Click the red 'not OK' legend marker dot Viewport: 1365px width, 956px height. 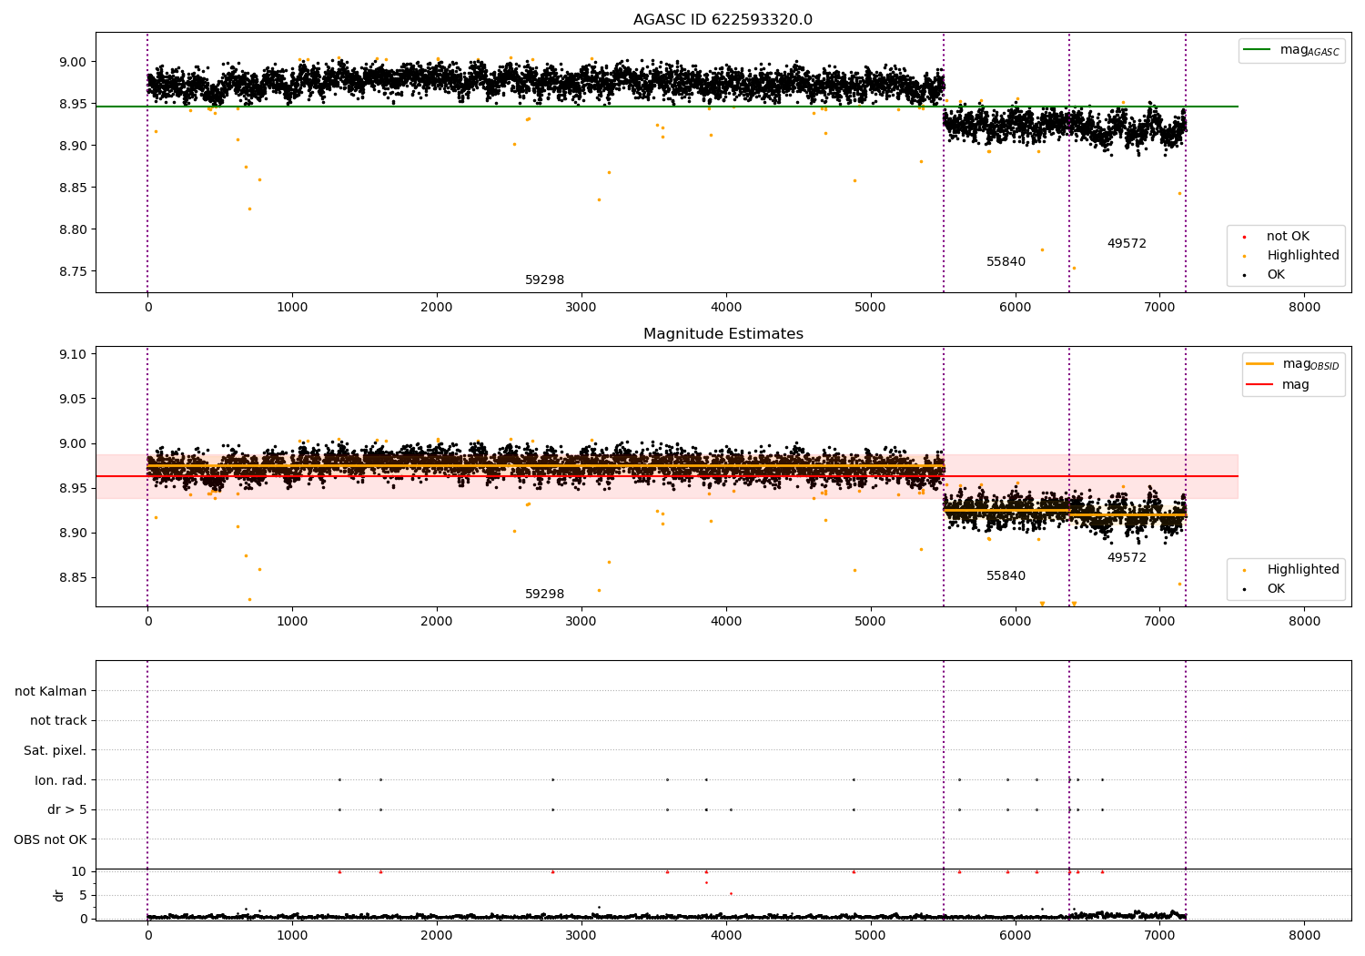coord(1244,237)
